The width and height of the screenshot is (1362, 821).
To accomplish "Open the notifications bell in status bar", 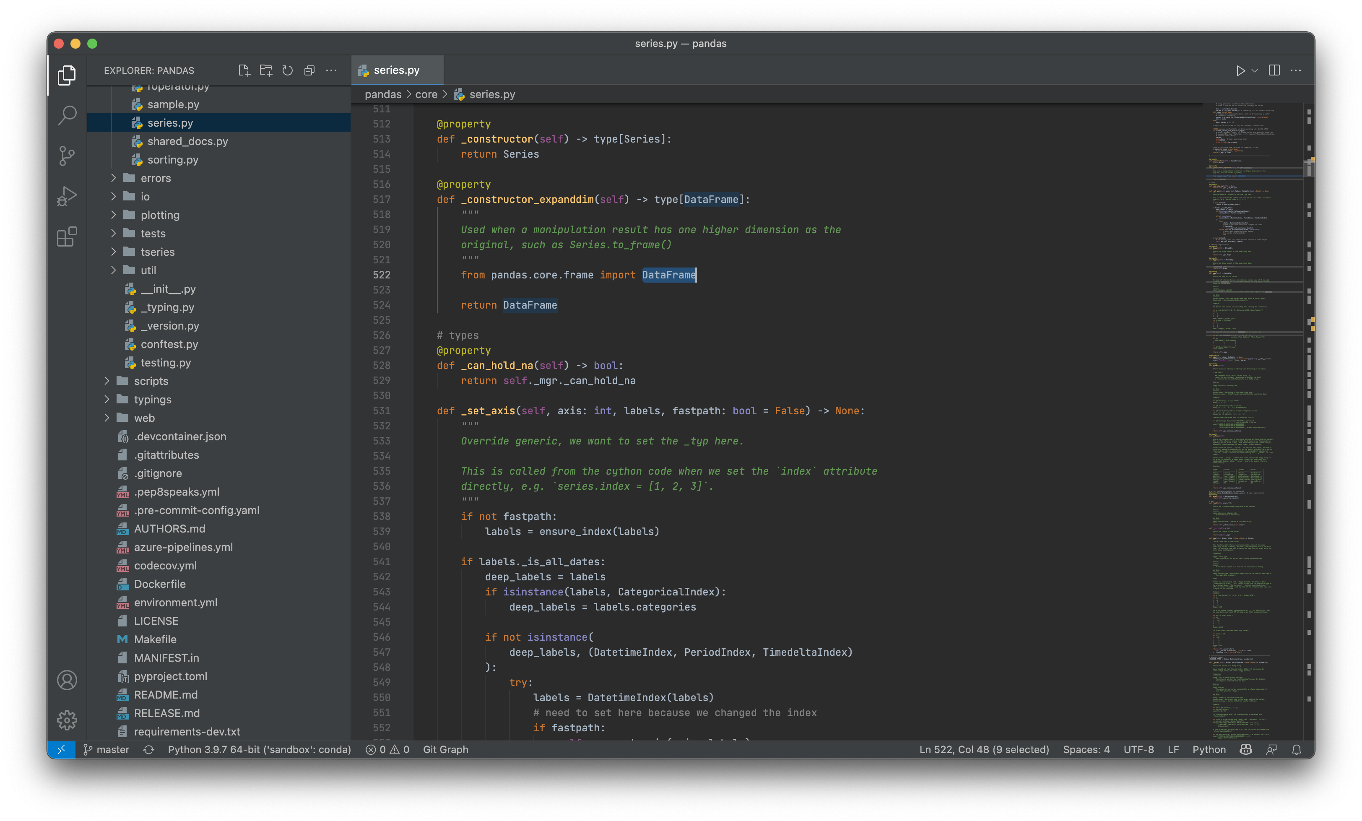I will (1296, 750).
